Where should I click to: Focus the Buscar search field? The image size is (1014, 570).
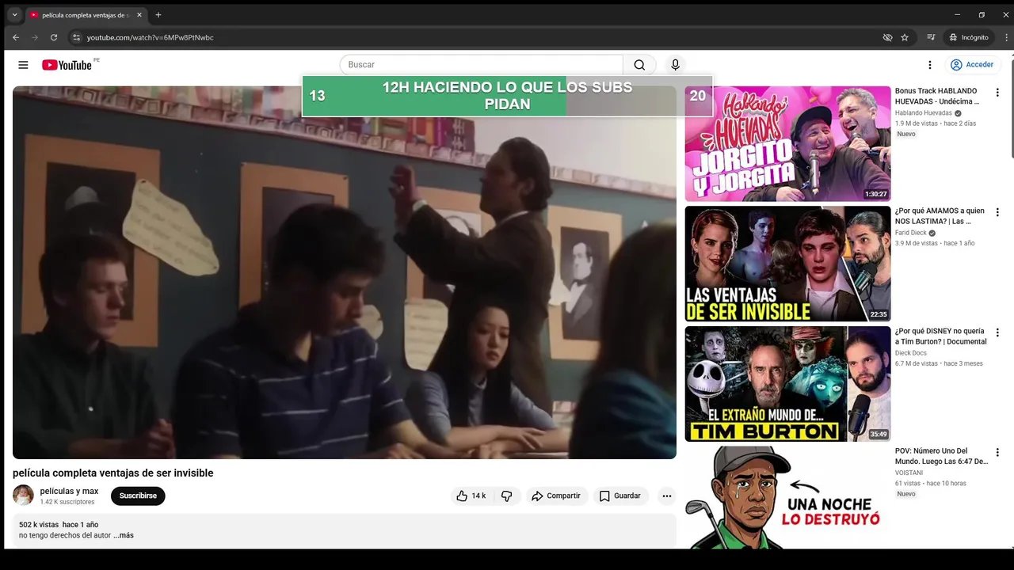point(481,65)
